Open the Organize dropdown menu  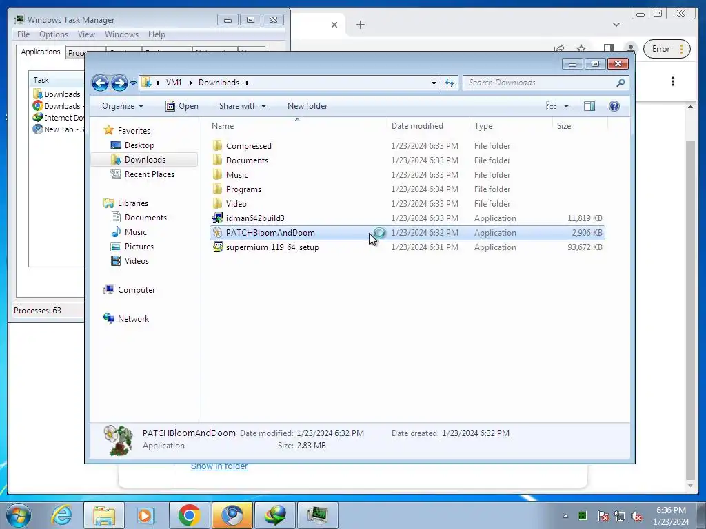tap(123, 106)
